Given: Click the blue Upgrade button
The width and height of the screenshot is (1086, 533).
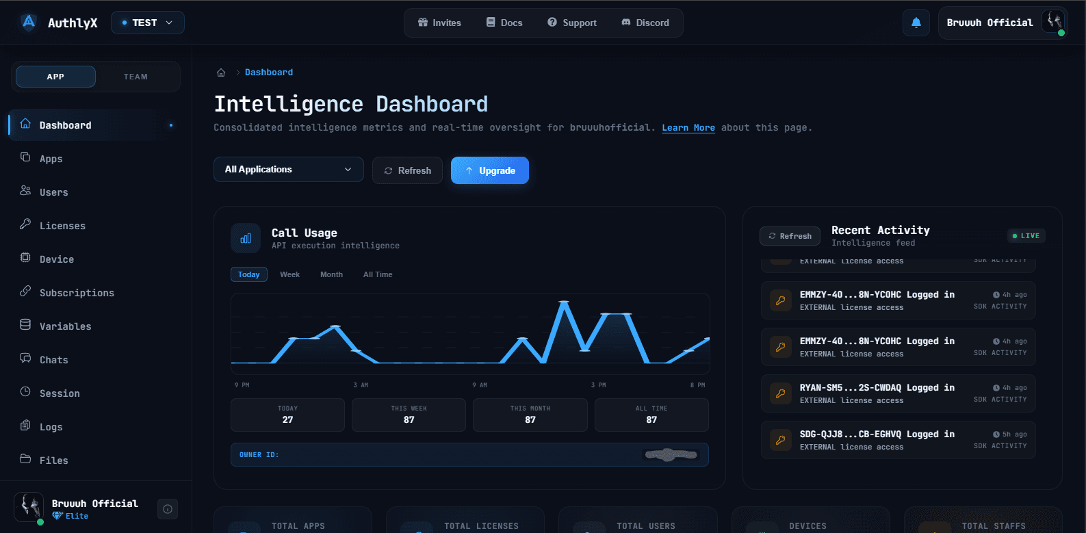Looking at the screenshot, I should 489,170.
